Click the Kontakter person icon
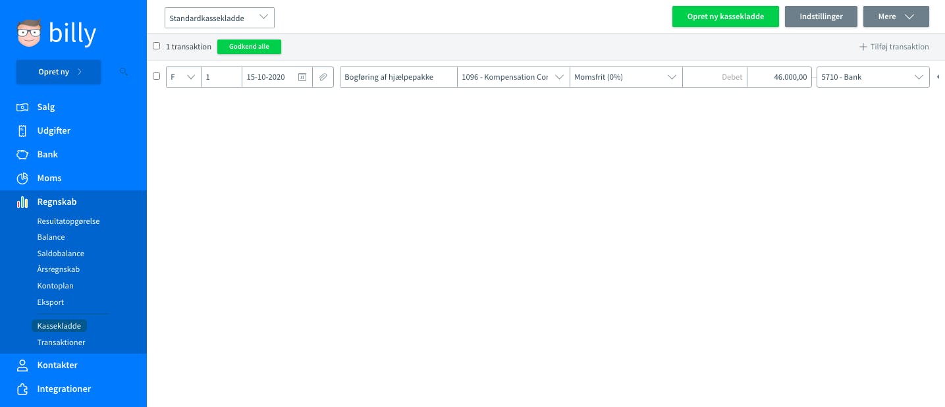 point(22,365)
